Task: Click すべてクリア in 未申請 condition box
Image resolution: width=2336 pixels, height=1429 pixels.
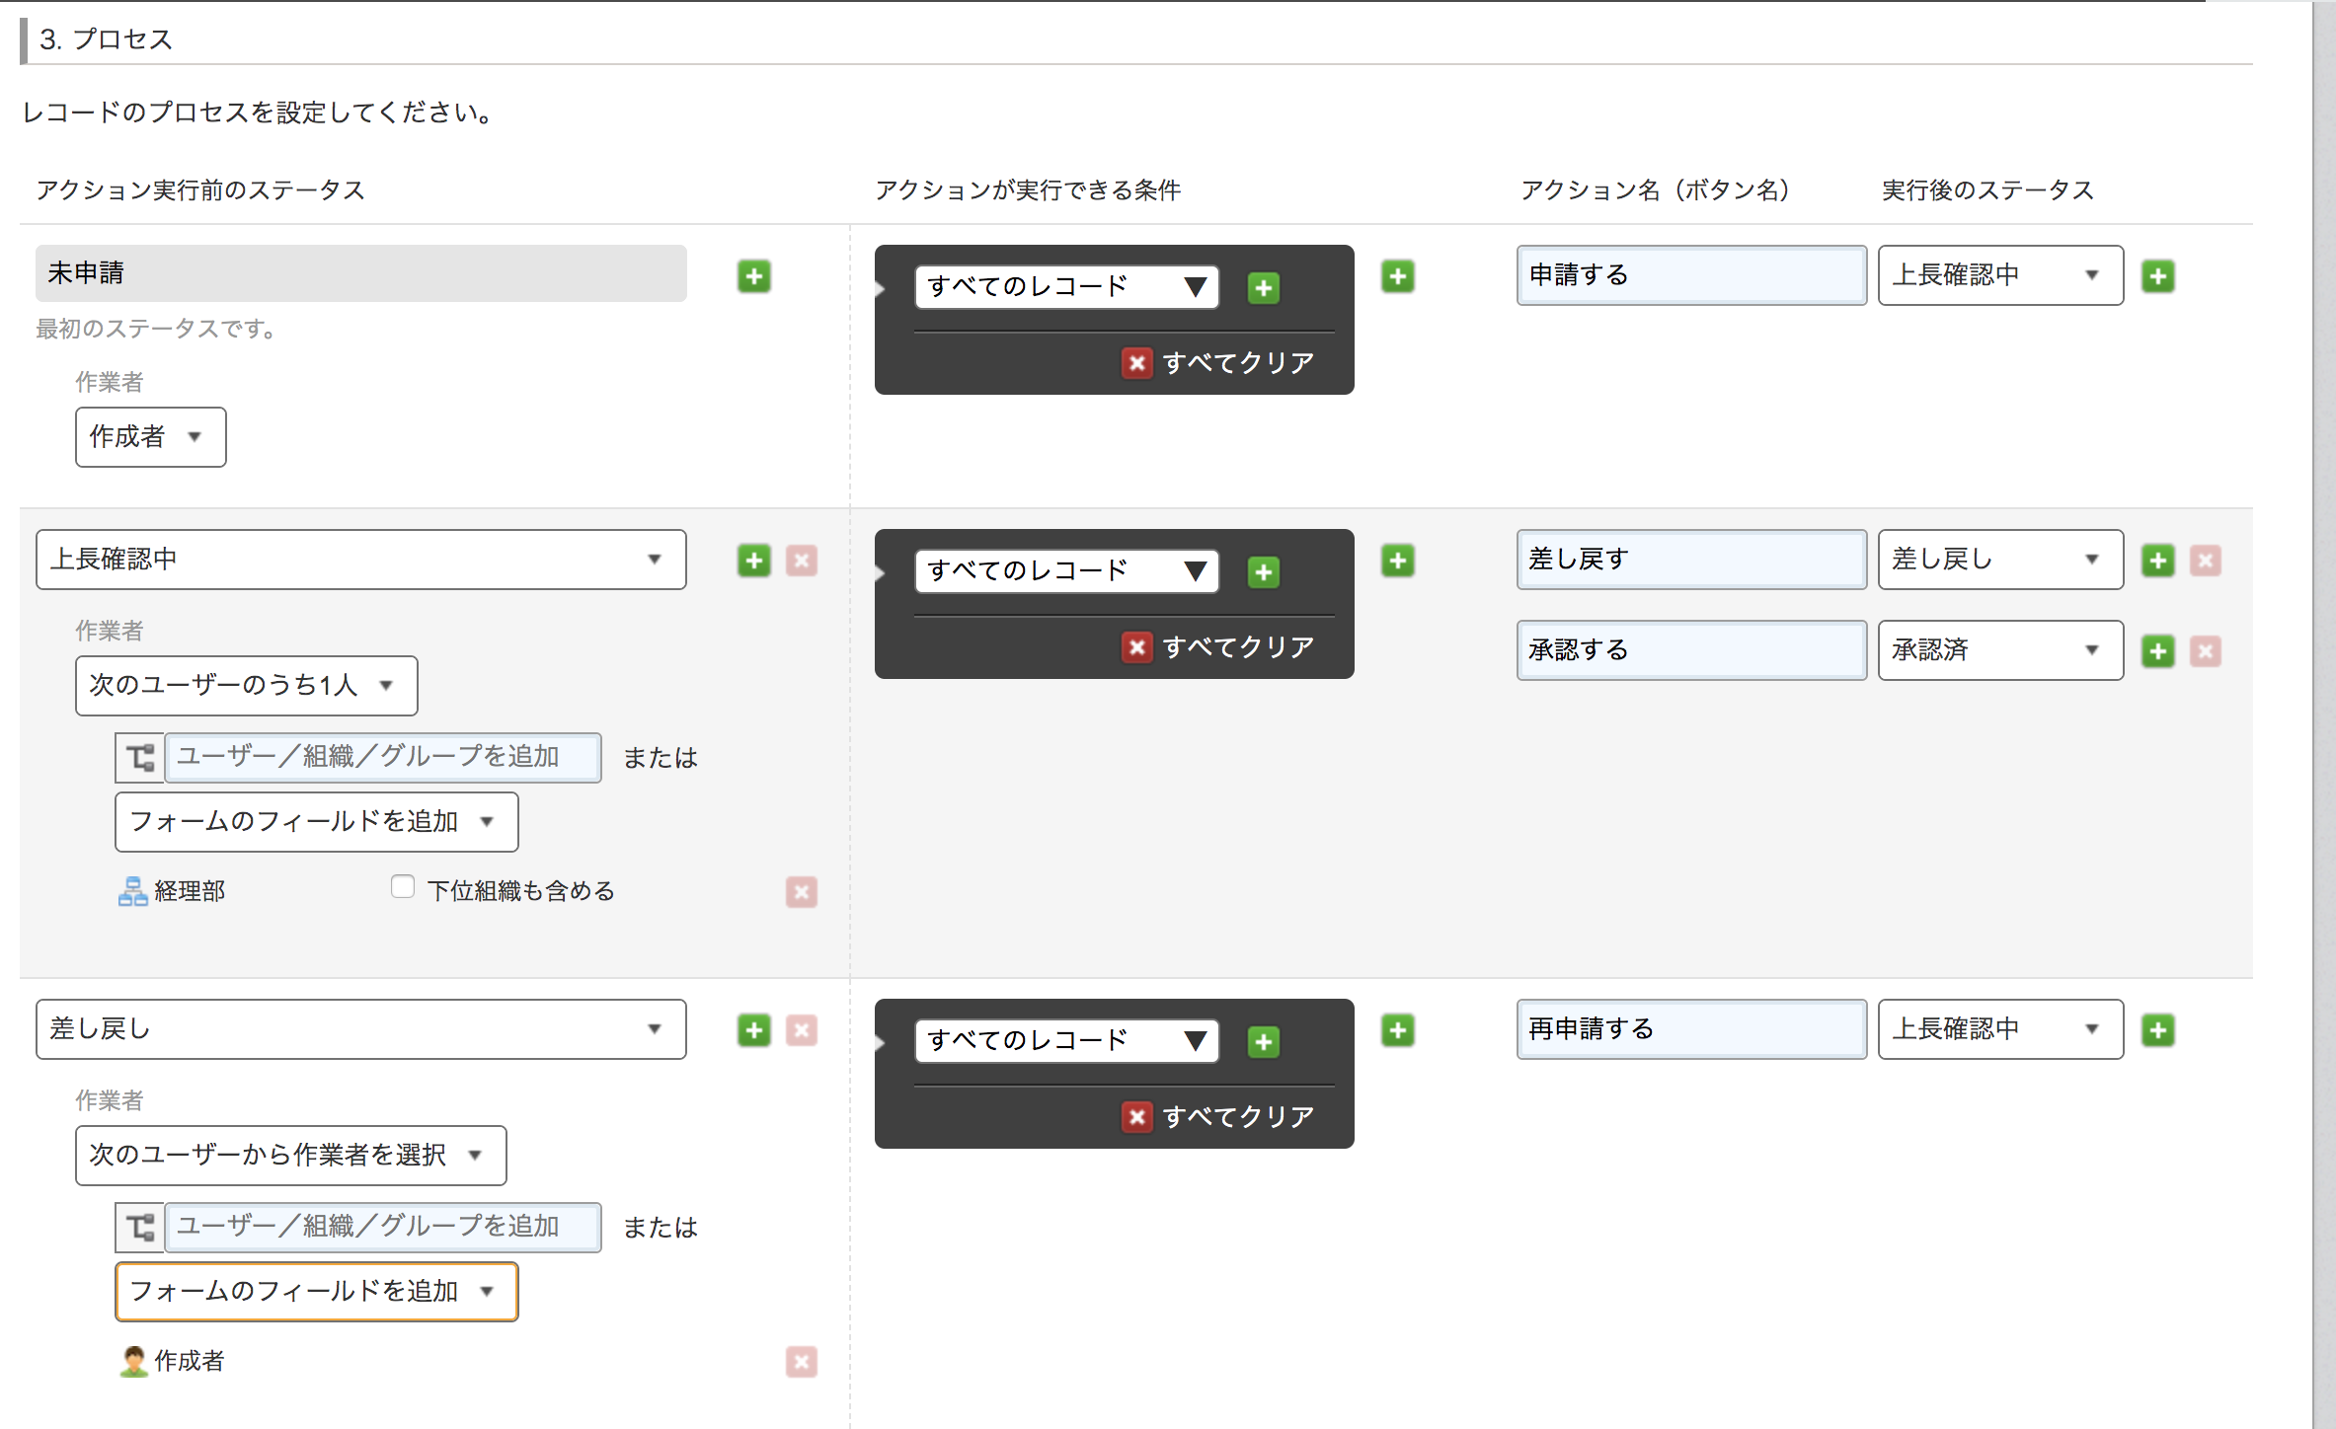Action: [x=1218, y=363]
